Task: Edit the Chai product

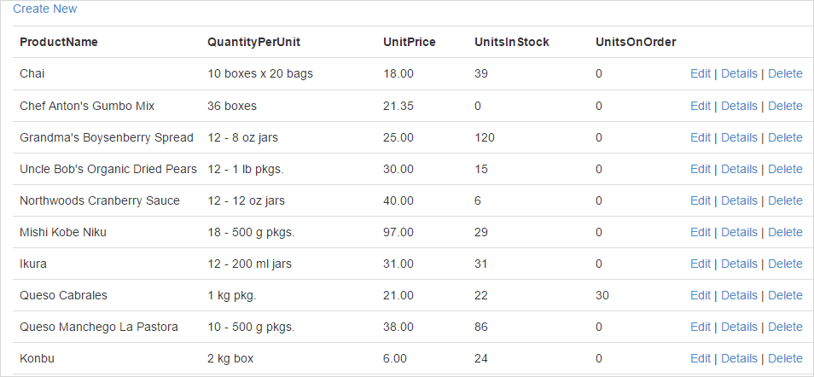Action: (x=700, y=74)
